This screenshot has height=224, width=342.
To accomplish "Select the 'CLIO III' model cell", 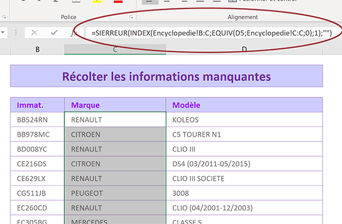I will click(245, 149).
